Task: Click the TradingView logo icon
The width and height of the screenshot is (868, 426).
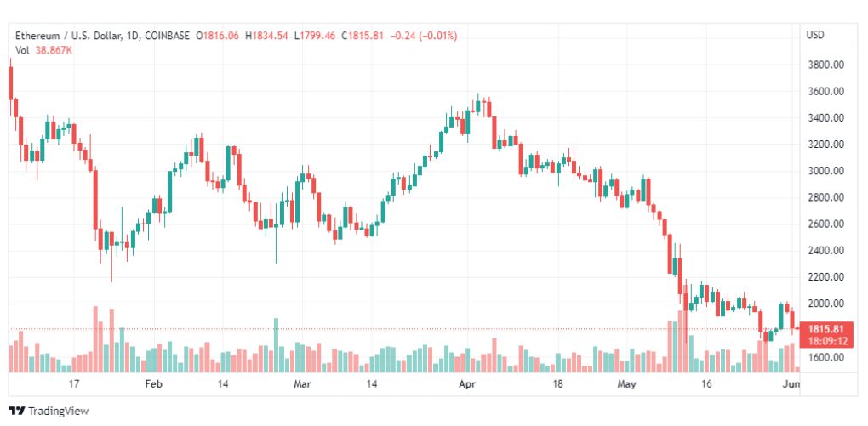Action: point(17,411)
